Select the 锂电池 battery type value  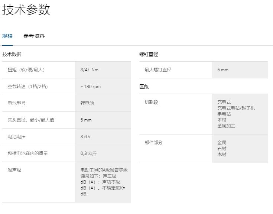[87, 103]
